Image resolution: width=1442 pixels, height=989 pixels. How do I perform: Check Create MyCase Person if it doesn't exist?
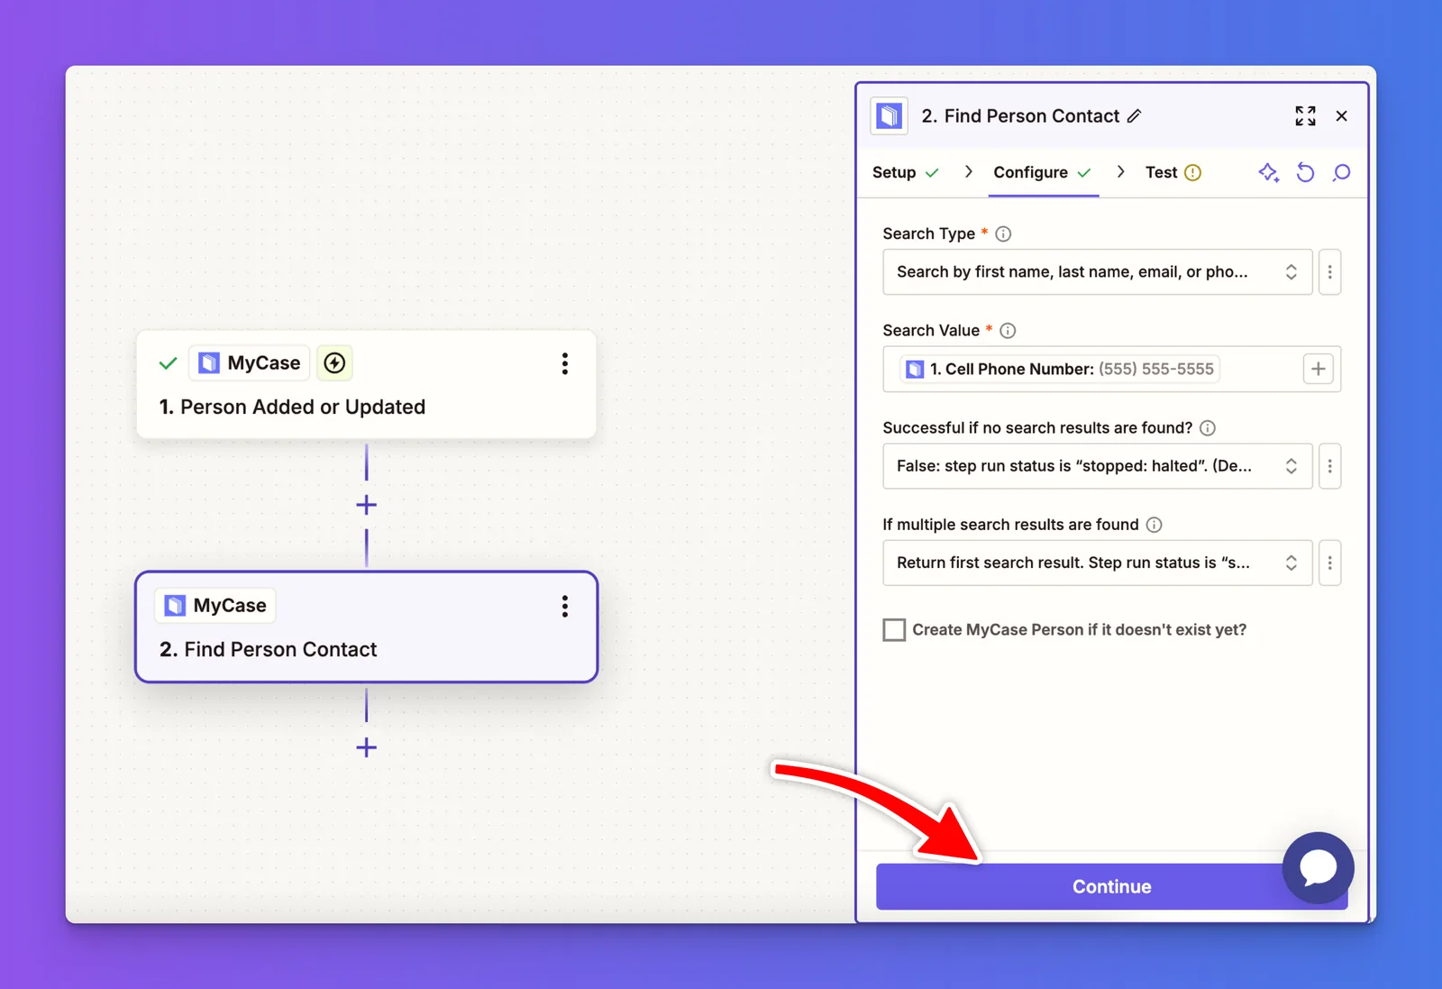(x=894, y=629)
